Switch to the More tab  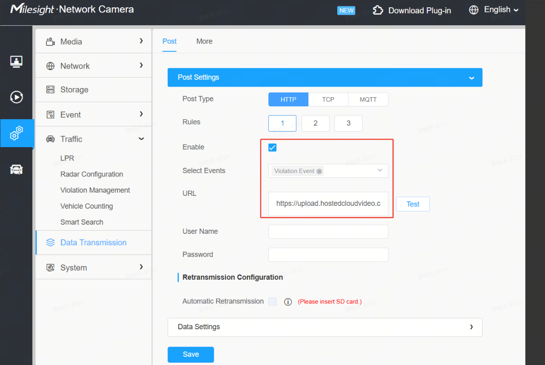coord(204,41)
